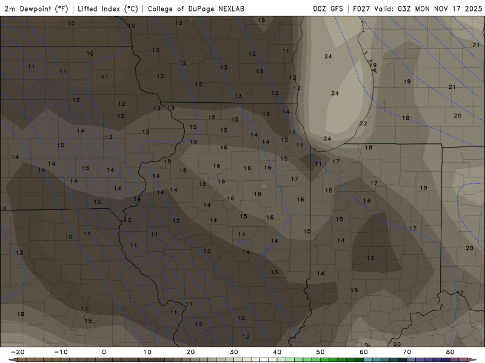
Task: Click the "70" color scale label
Action: (407, 352)
